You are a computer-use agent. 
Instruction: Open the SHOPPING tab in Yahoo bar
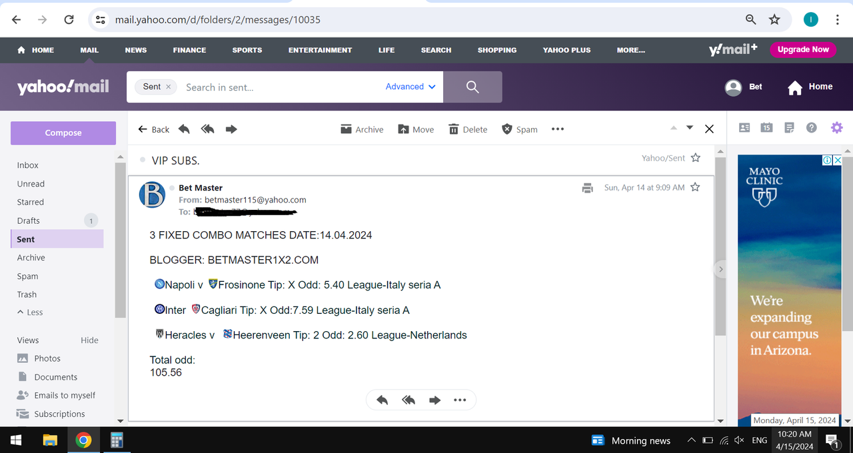pyautogui.click(x=497, y=50)
